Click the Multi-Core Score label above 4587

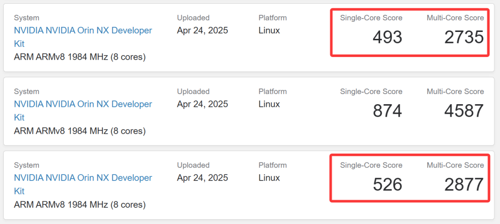(x=456, y=92)
